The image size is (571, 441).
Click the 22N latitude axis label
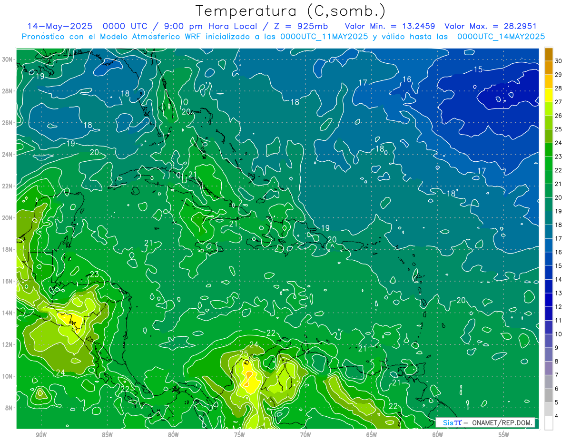8,186
